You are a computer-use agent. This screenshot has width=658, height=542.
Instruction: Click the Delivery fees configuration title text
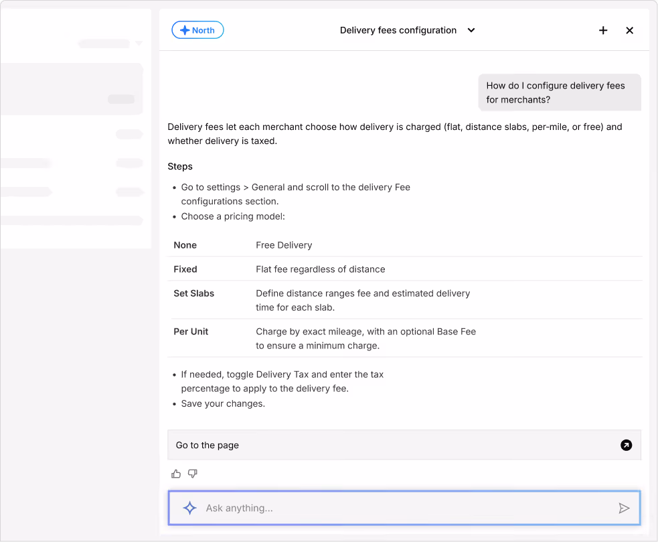398,30
